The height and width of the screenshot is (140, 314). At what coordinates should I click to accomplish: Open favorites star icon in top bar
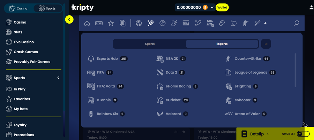coord(111,23)
